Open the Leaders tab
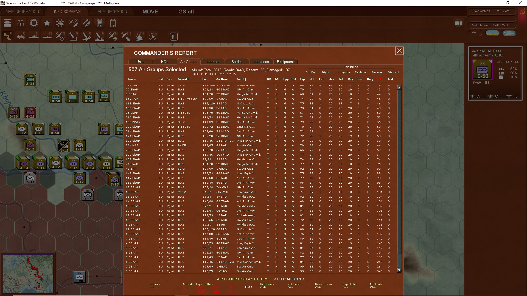The image size is (527, 296). pos(213,62)
